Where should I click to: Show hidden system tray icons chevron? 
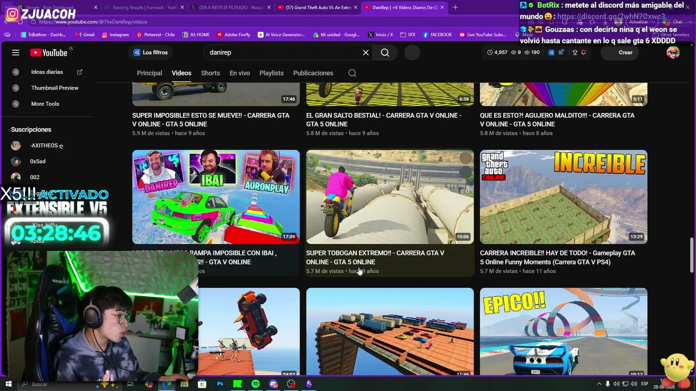[x=599, y=384]
